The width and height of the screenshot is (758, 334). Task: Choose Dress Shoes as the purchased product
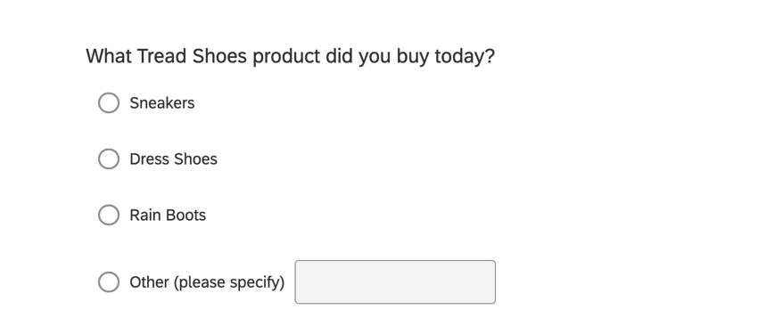[109, 159]
